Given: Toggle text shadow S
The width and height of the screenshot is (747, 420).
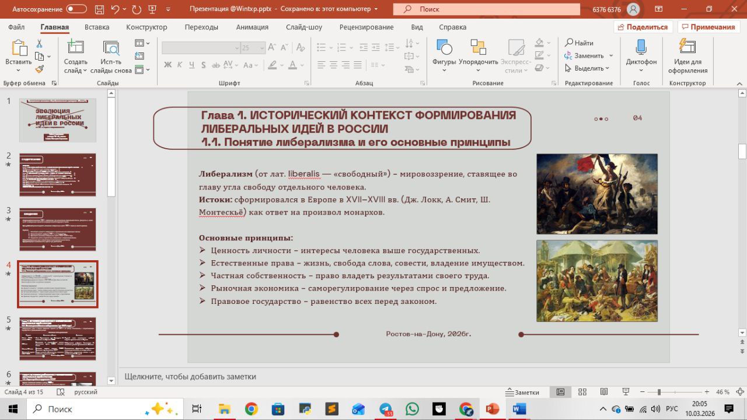Looking at the screenshot, I should 203,65.
